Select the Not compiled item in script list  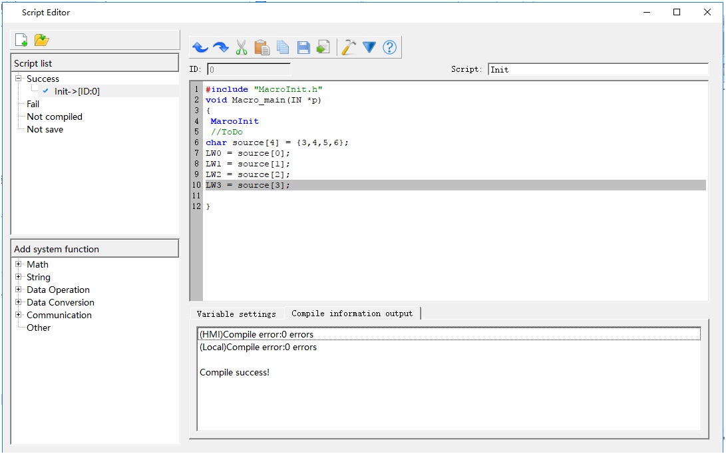tap(55, 116)
